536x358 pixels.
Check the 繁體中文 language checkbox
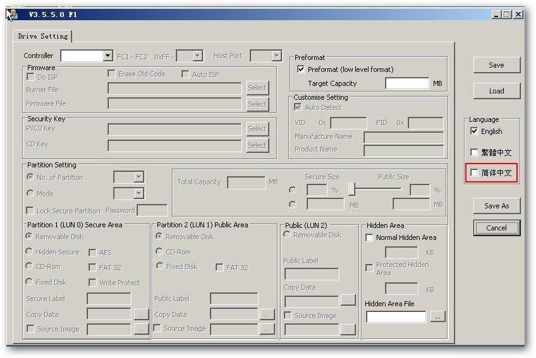474,152
